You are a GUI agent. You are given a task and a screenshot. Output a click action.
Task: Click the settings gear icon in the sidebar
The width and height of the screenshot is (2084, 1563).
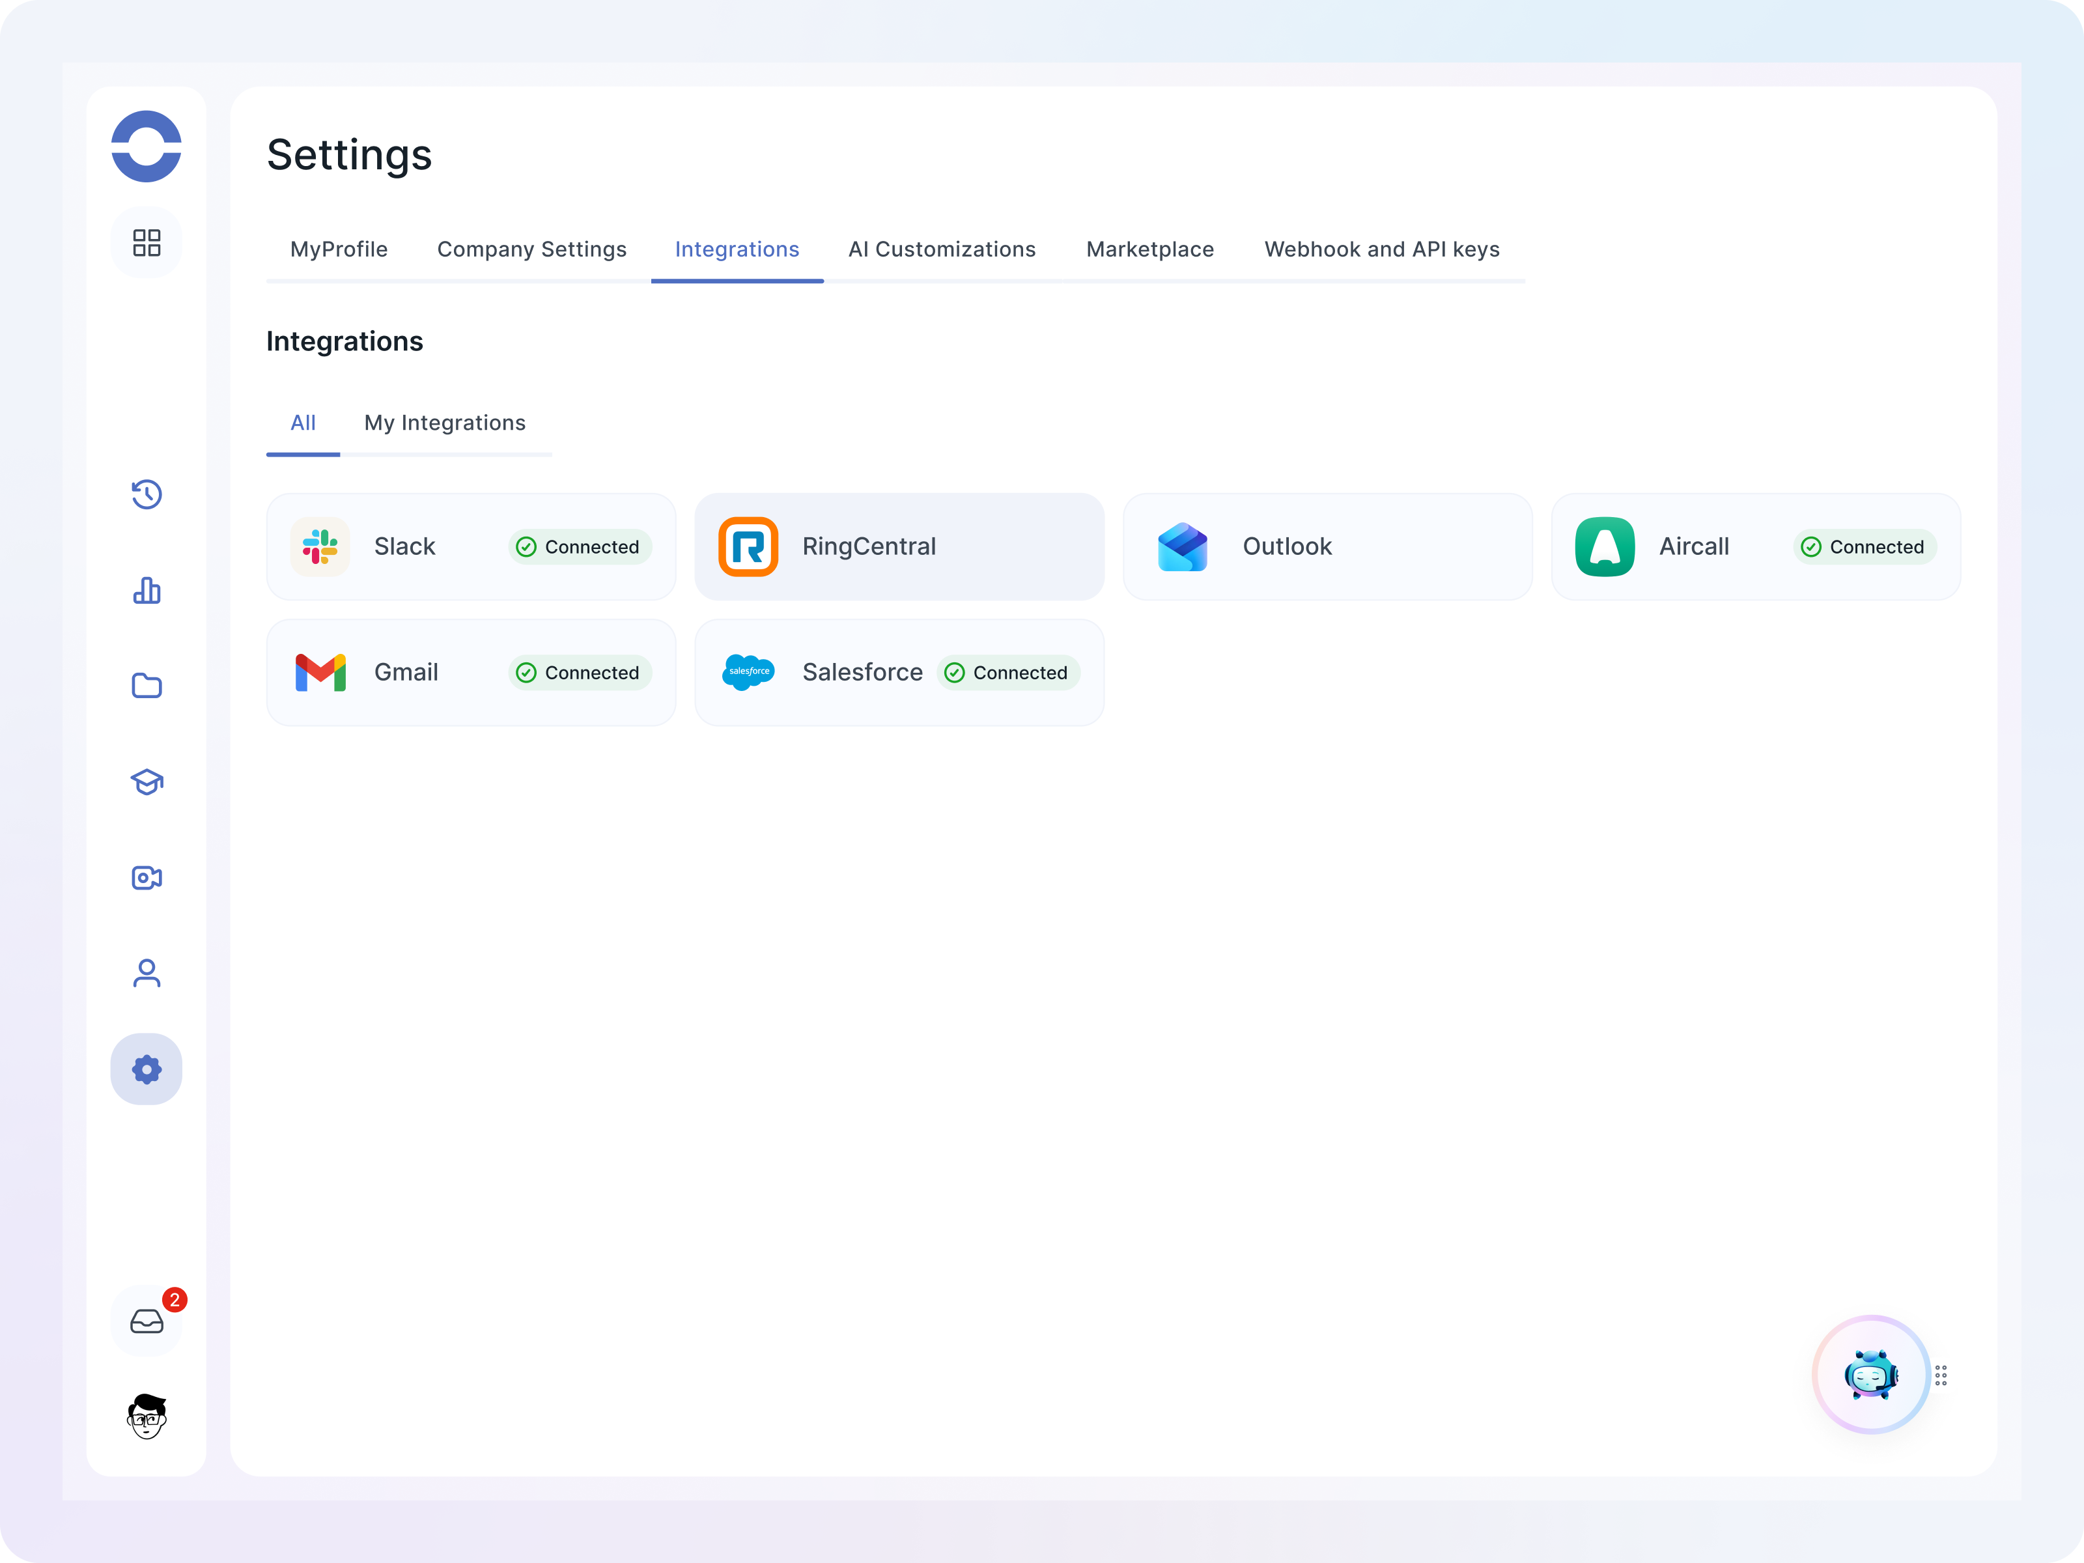click(146, 1069)
